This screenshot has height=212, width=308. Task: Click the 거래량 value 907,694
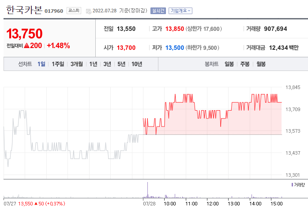[275, 29]
